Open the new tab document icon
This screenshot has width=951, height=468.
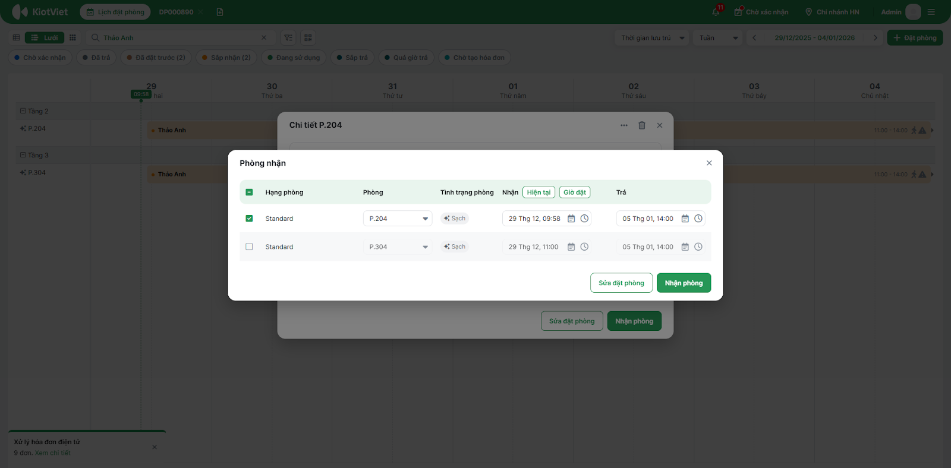coord(220,12)
